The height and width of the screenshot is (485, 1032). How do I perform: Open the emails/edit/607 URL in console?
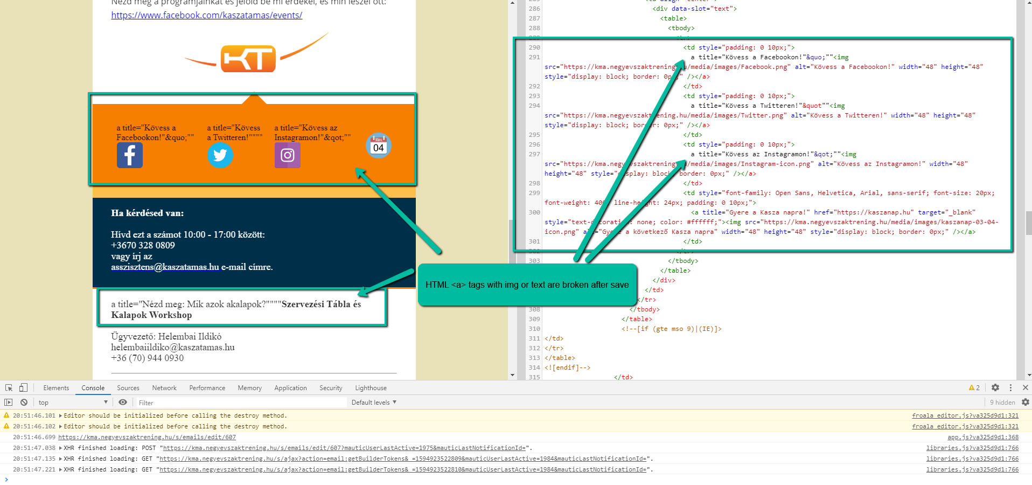tap(147, 437)
